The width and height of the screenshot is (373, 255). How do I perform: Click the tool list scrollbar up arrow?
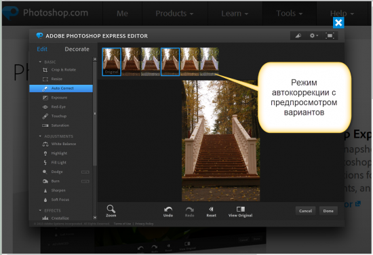coord(95,59)
